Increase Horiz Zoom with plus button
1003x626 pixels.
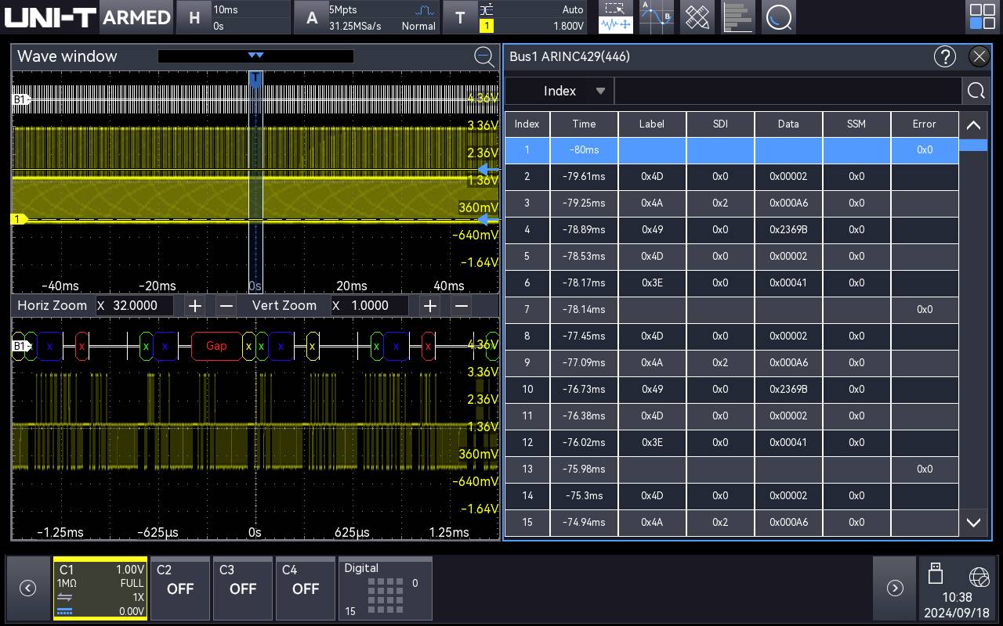click(x=194, y=306)
